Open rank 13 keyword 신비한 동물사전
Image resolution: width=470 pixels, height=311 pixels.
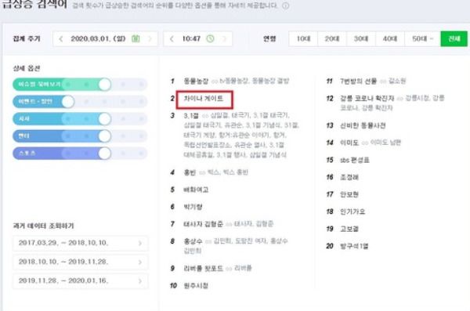coord(363,125)
